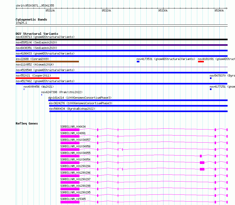235x205 pixels.
Task: Select the nsv4339713 (gnomADStructuralVariants) label
Action: click(x=45, y=37)
